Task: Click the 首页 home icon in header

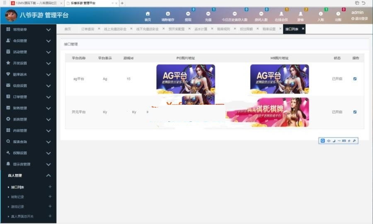Action: pos(148,14)
